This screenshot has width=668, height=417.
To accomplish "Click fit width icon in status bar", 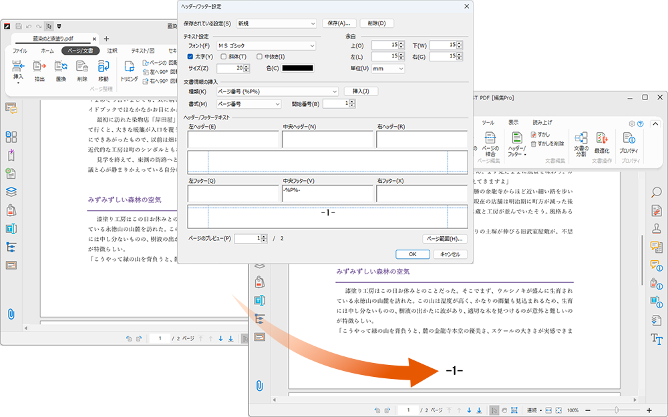I will point(548,410).
